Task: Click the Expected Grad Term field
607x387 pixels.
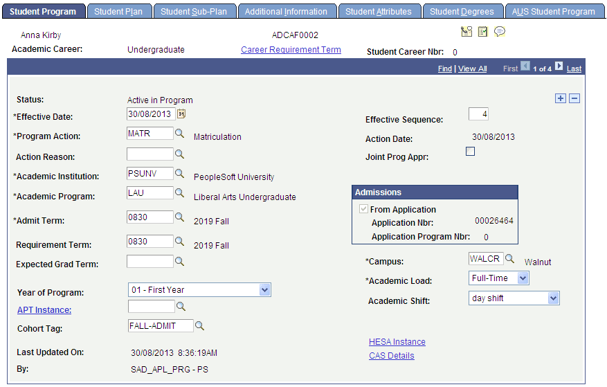Action: click(x=150, y=261)
